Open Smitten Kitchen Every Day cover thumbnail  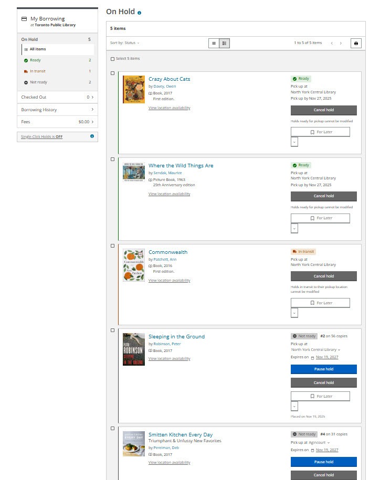tap(134, 444)
